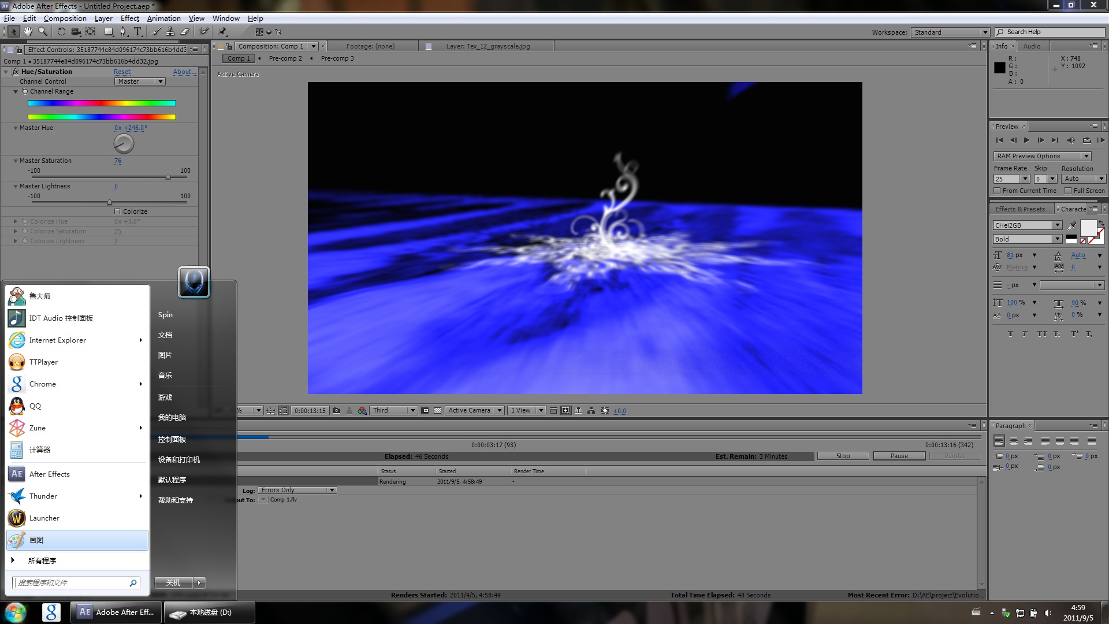Choose the Pen tool

(x=123, y=32)
